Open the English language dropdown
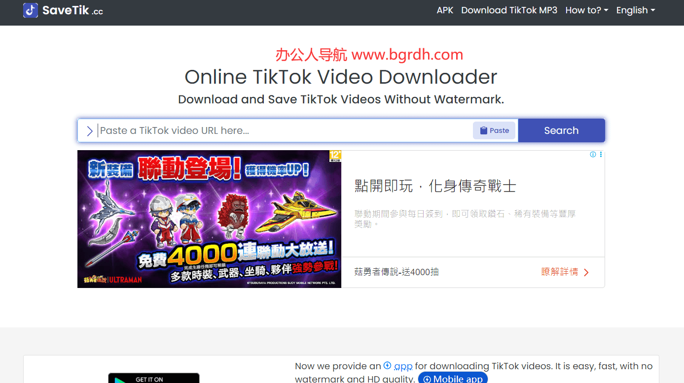Viewport: 684px width, 383px height. click(x=635, y=10)
